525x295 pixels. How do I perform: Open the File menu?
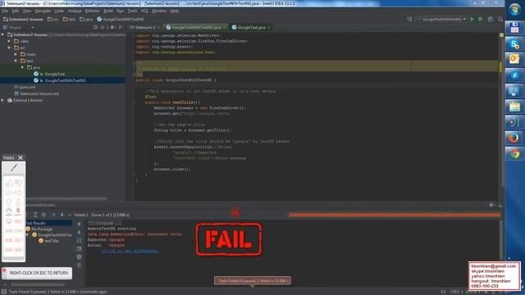click(x=5, y=11)
